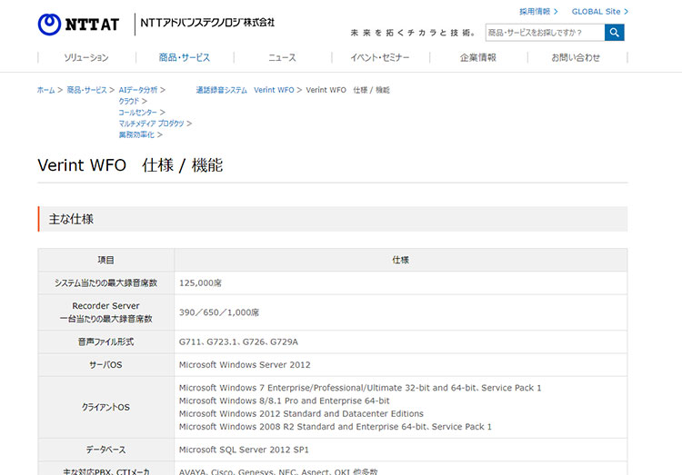Click 通話録音システム breadcrumb link
The image size is (682, 475).
pos(221,90)
